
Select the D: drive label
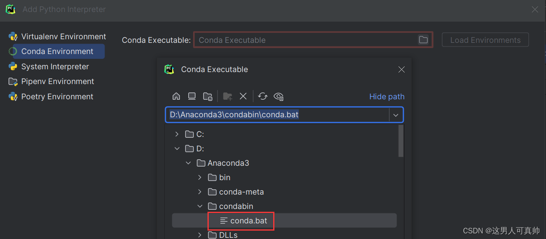(200, 149)
